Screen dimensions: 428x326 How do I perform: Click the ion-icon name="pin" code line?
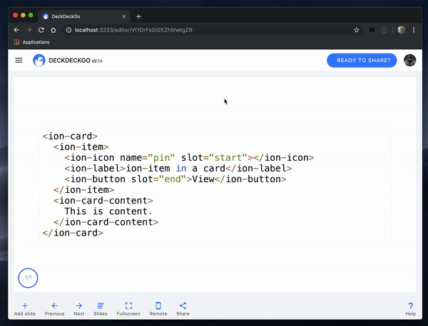tap(189, 158)
